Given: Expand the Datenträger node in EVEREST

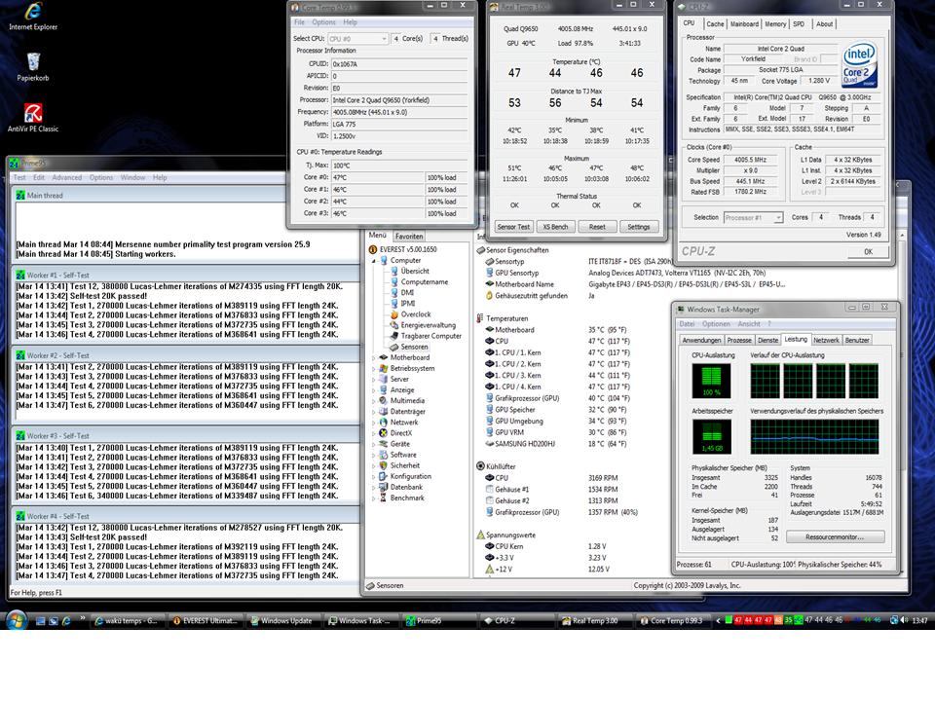Looking at the screenshot, I should click(374, 411).
